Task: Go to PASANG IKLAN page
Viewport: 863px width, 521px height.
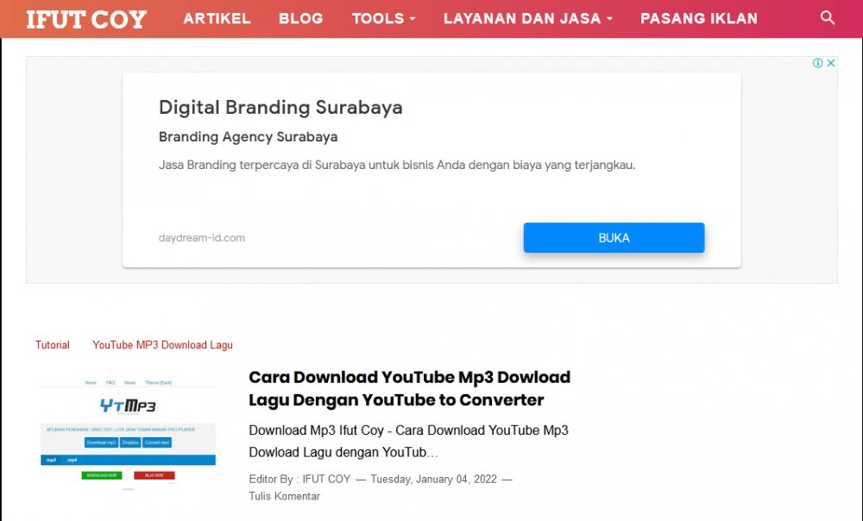Action: click(x=699, y=18)
